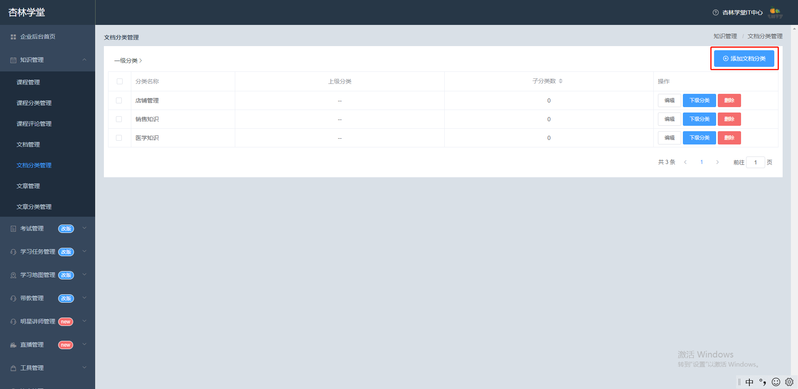The width and height of the screenshot is (798, 389).
Task: Click the 直播管理 camera icon
Action: click(13, 345)
